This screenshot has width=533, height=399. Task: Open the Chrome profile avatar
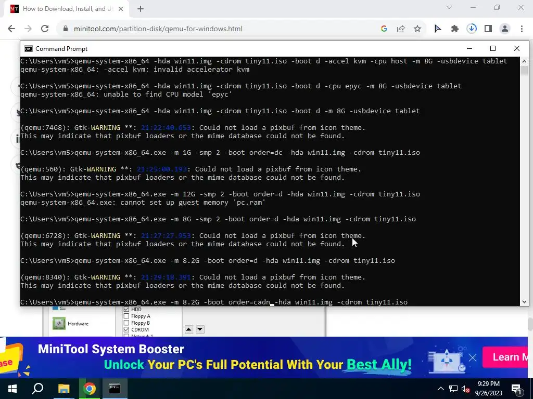click(x=505, y=29)
